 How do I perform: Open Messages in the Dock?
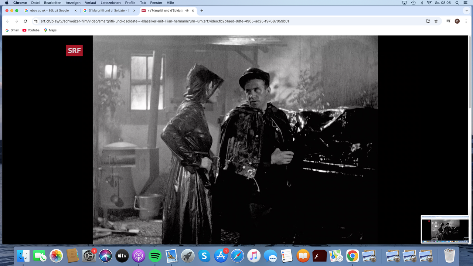pos(270,255)
